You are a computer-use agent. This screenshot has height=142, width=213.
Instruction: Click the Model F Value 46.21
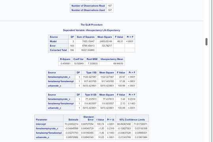[x=120, y=41]
